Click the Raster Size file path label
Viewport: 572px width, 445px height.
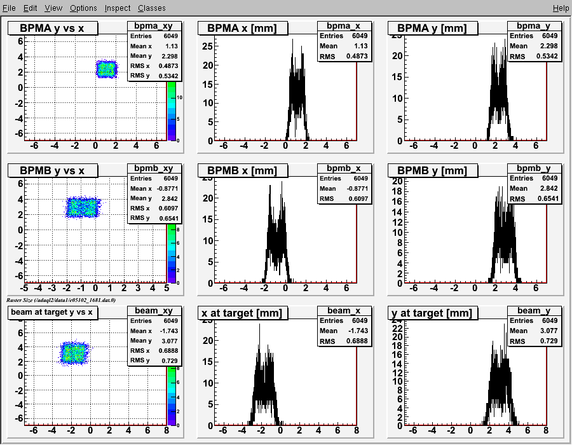[x=61, y=300]
